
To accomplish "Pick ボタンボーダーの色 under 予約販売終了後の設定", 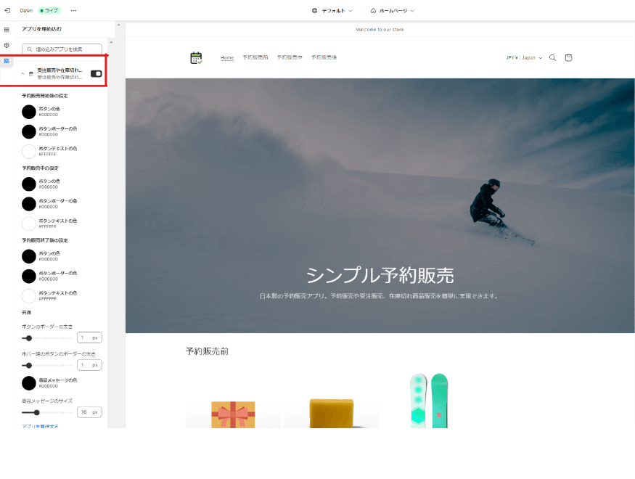I will point(29,276).
